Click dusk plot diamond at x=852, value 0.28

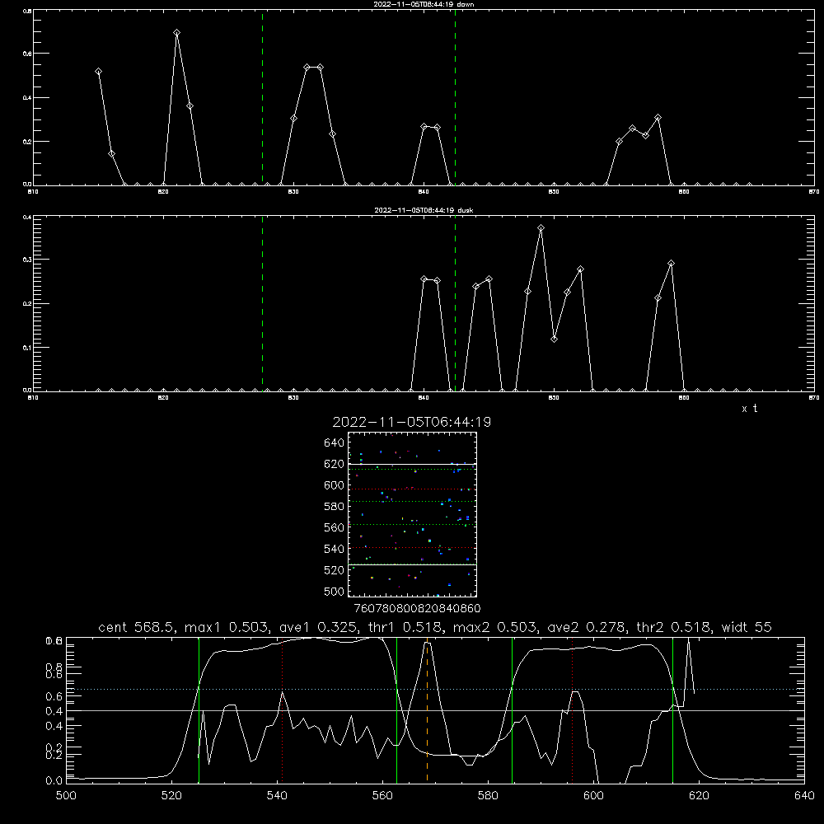coord(580,269)
